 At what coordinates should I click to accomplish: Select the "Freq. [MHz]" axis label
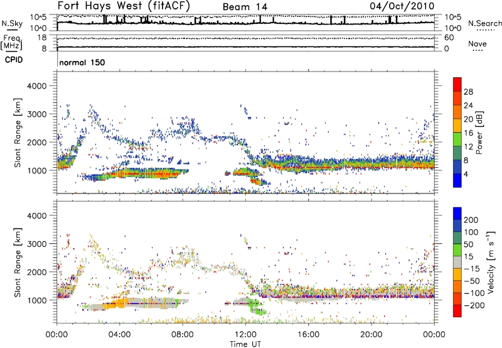[x=11, y=42]
